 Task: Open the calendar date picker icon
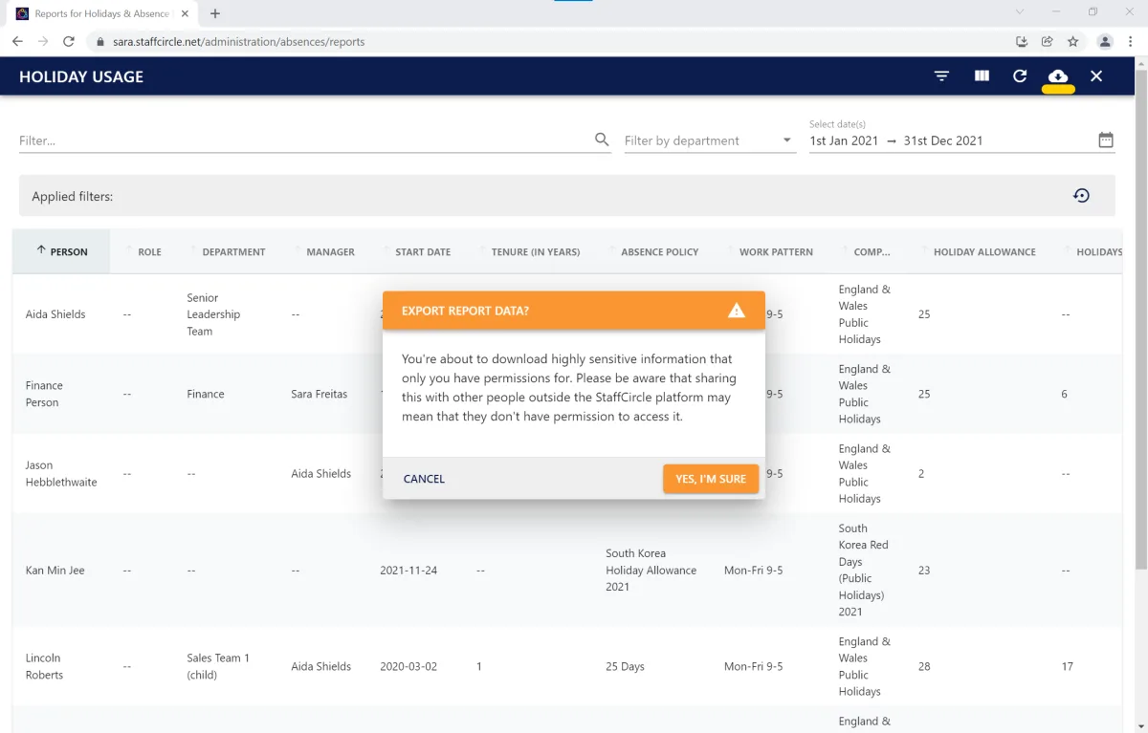coord(1106,140)
